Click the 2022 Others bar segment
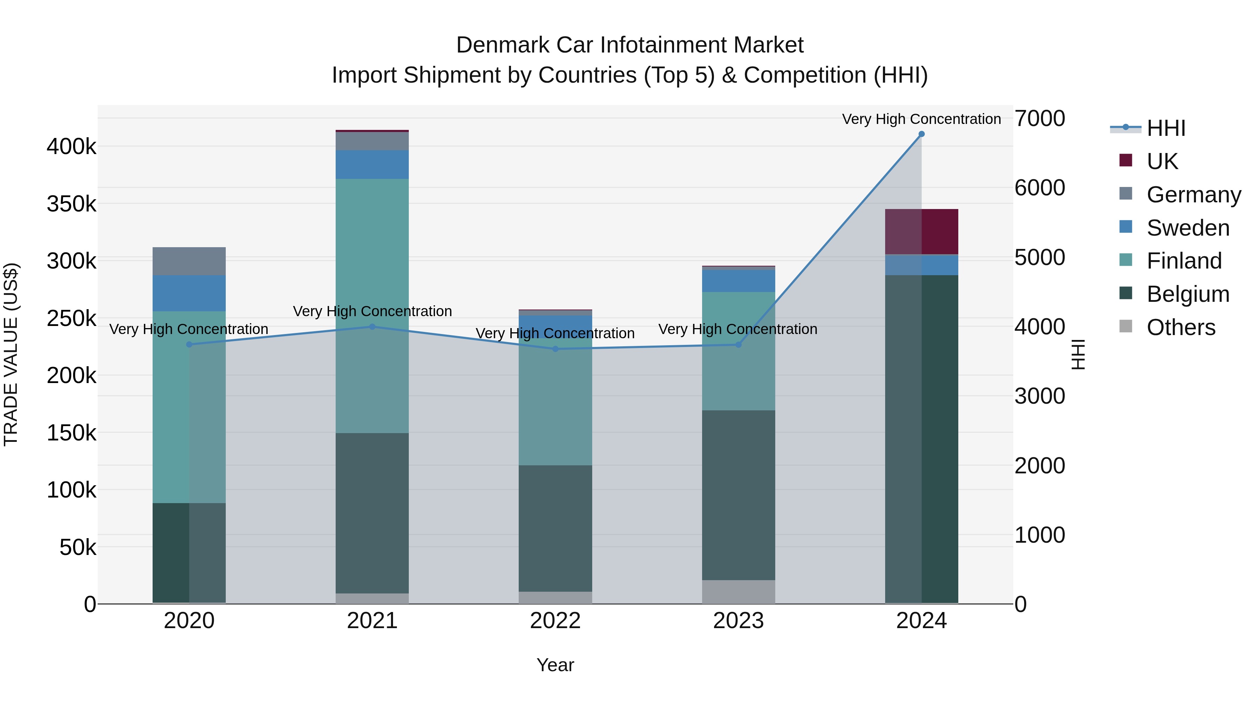 [x=555, y=598]
